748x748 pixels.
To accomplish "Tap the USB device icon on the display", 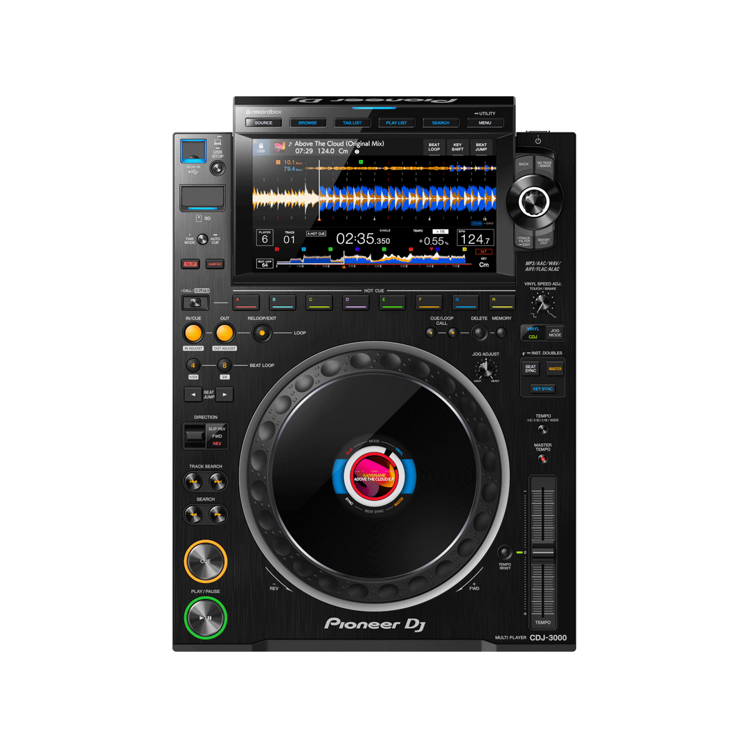I will coord(261,147).
